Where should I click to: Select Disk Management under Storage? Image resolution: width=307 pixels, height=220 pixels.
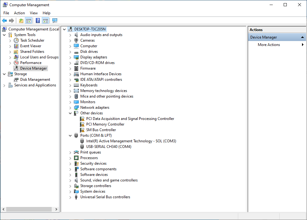click(35, 80)
